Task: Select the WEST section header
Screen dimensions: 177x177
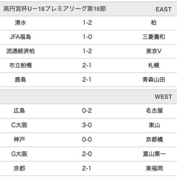Action: [163, 97]
